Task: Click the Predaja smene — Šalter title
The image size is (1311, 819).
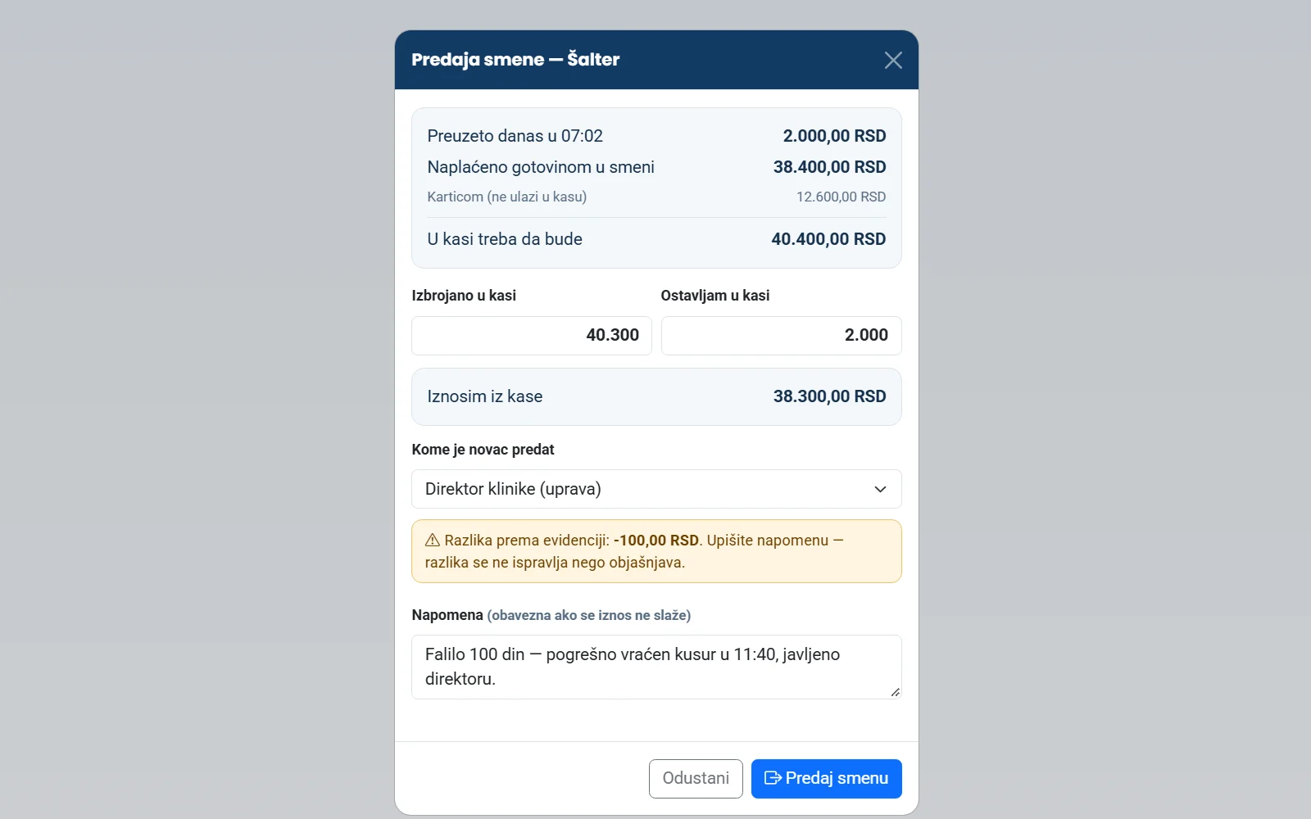Action: (515, 60)
